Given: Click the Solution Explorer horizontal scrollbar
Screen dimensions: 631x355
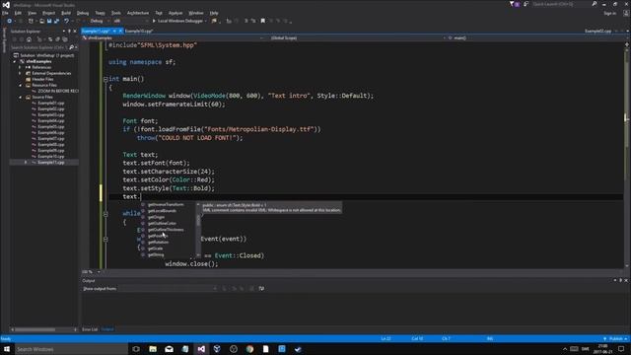Looking at the screenshot, I should click(x=43, y=329).
